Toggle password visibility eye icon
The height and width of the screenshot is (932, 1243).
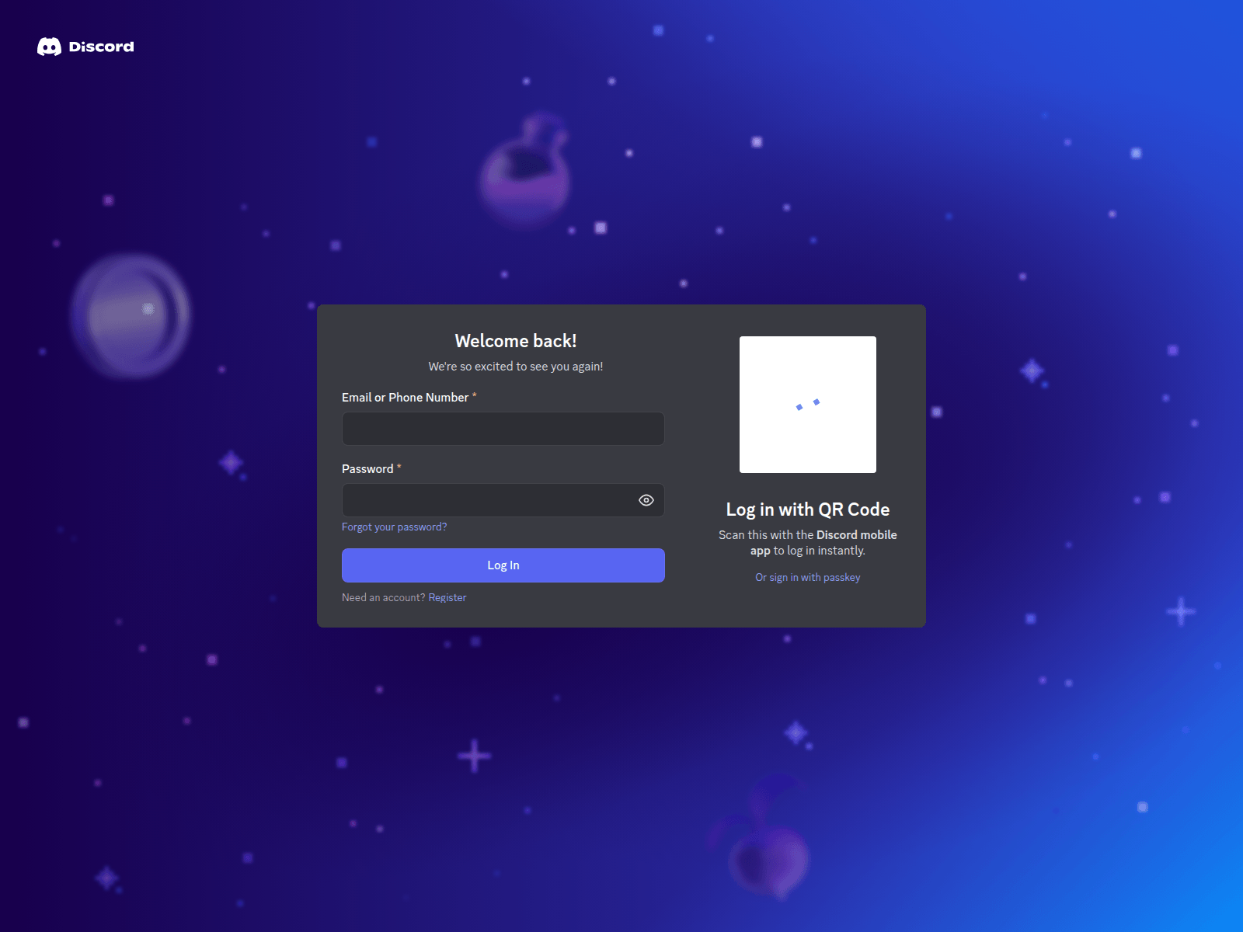(646, 500)
